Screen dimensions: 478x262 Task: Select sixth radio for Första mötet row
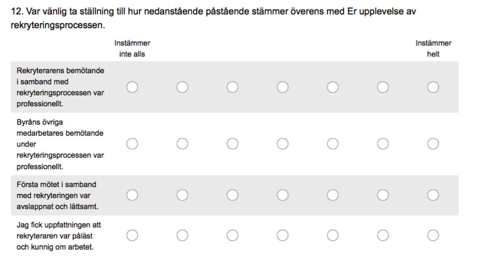pyautogui.click(x=383, y=195)
